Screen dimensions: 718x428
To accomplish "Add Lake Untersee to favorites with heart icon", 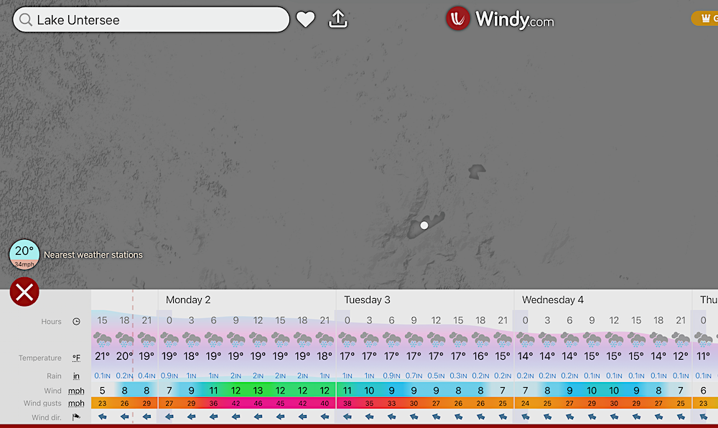I will [306, 19].
